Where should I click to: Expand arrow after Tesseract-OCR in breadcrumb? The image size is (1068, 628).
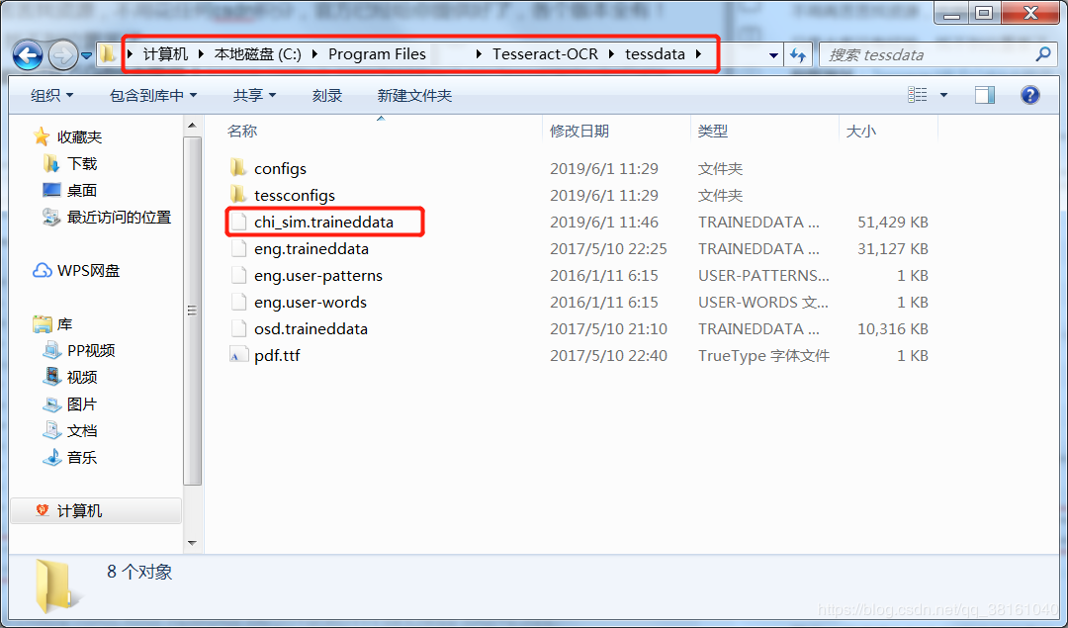click(x=611, y=54)
